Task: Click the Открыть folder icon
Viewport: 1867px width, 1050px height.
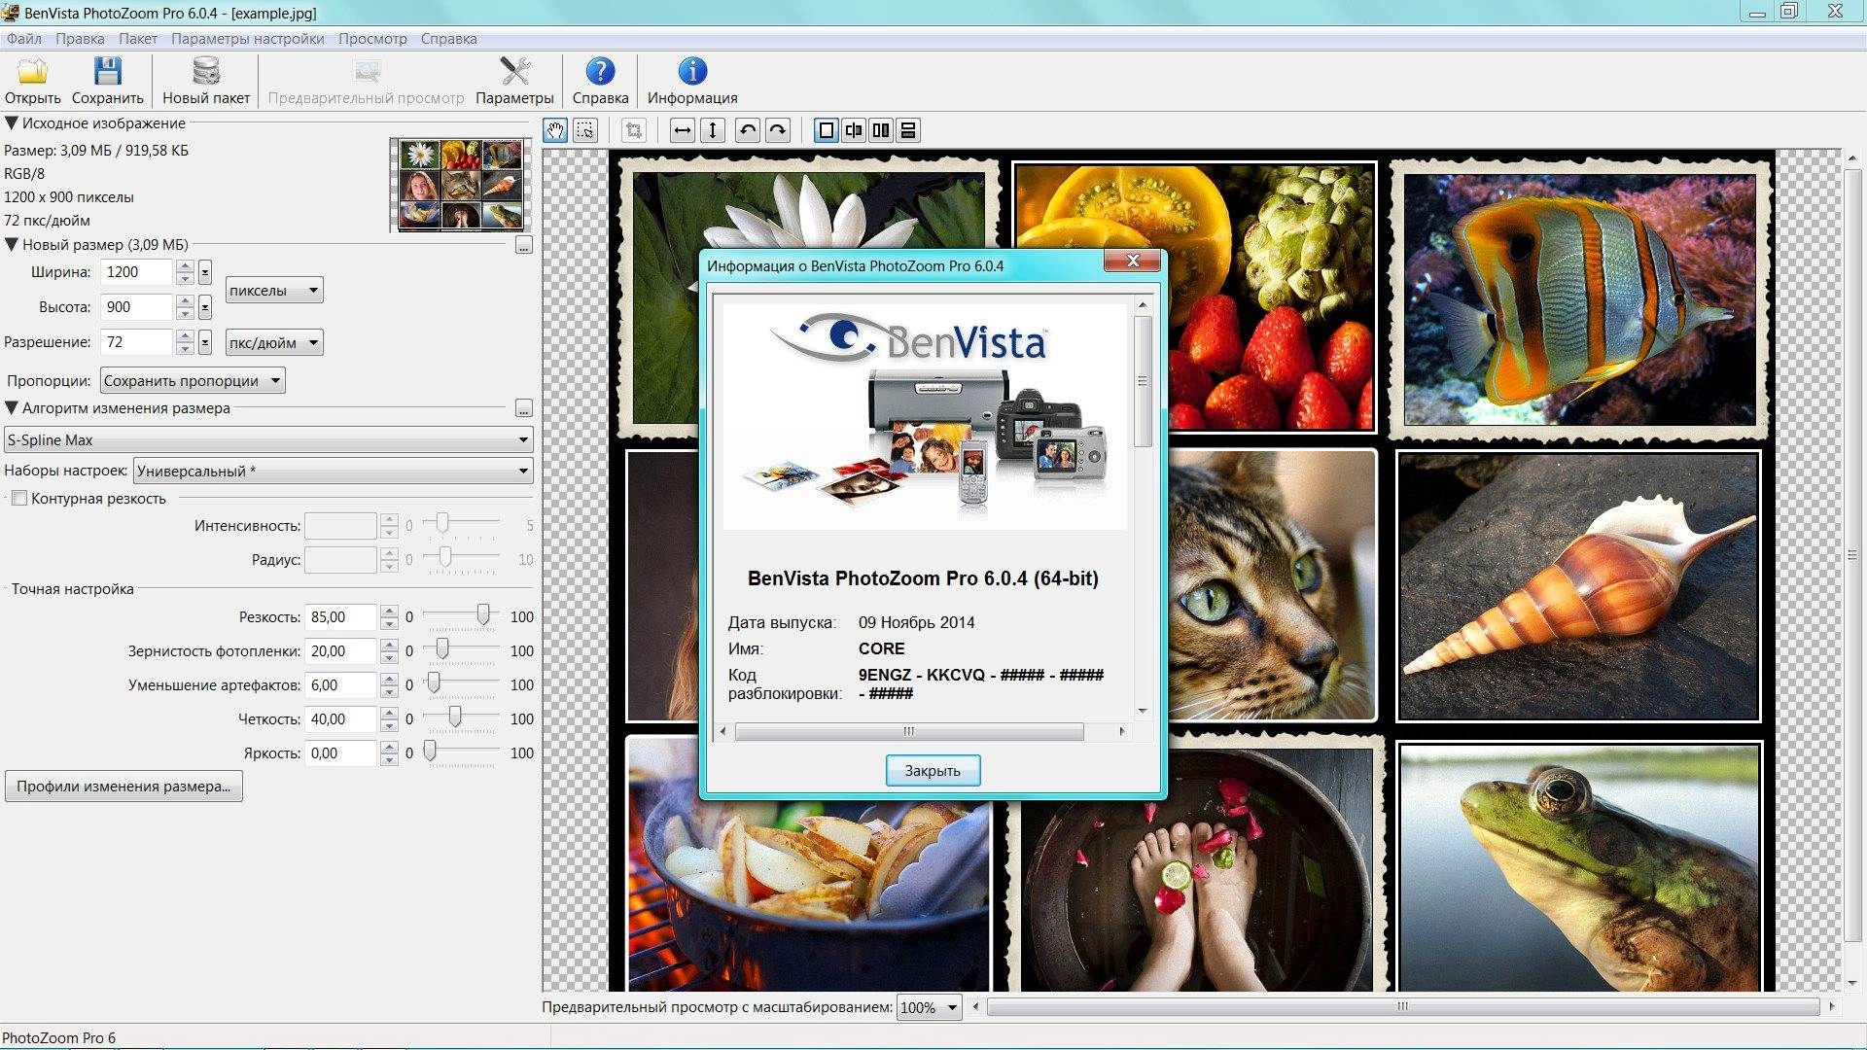Action: tap(32, 72)
